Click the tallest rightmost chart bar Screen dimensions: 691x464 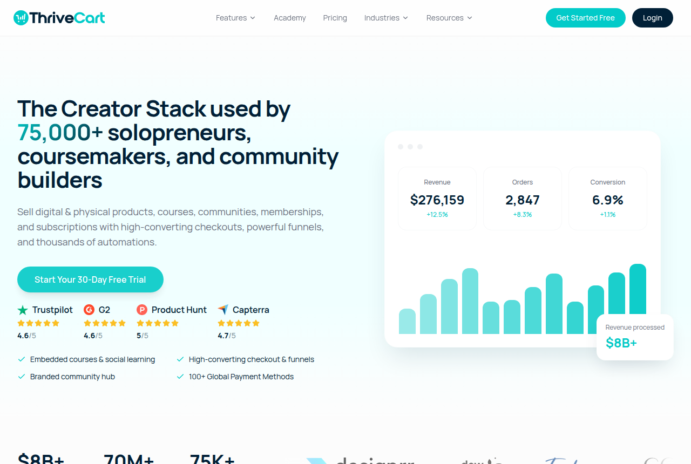pos(638,289)
